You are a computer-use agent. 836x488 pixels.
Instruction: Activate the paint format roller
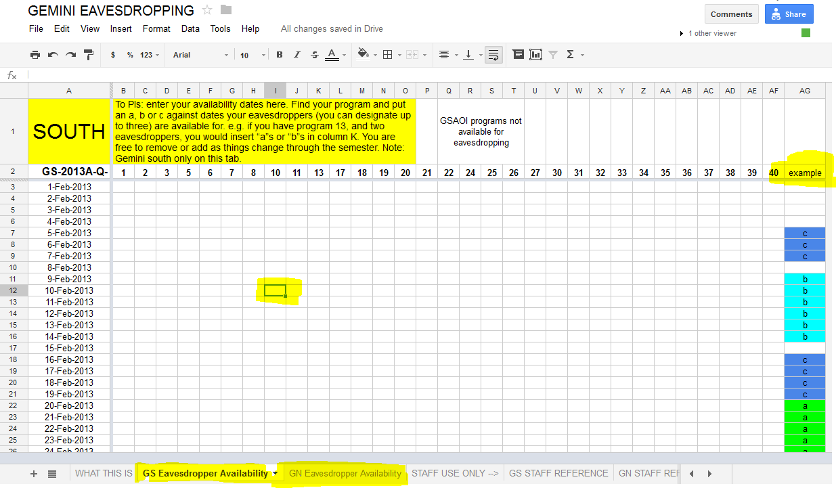pos(89,55)
